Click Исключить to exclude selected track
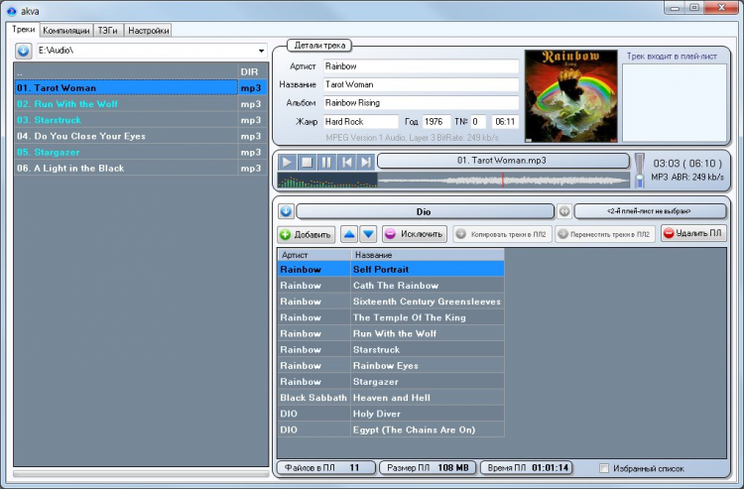744x489 pixels. pyautogui.click(x=415, y=234)
